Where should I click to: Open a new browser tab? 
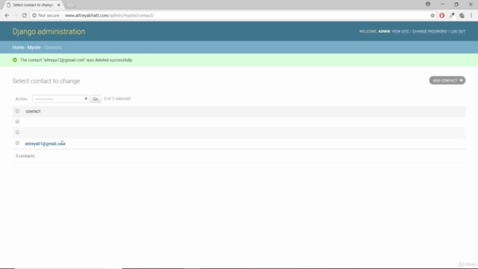tap(70, 5)
